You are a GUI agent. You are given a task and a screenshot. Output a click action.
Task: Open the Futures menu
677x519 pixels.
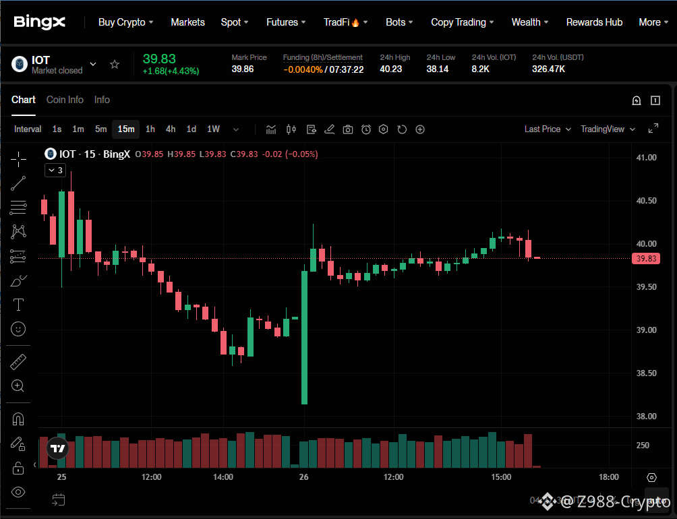[x=286, y=22]
